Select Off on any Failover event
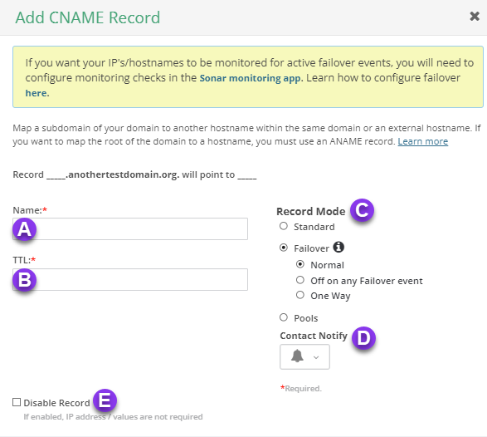Viewport: 487px width, 437px height. click(300, 280)
